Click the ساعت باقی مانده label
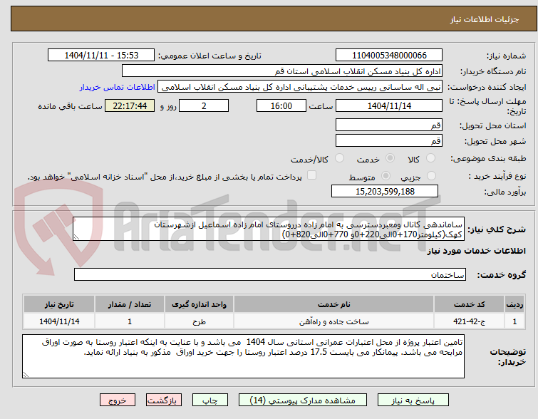 coord(70,106)
